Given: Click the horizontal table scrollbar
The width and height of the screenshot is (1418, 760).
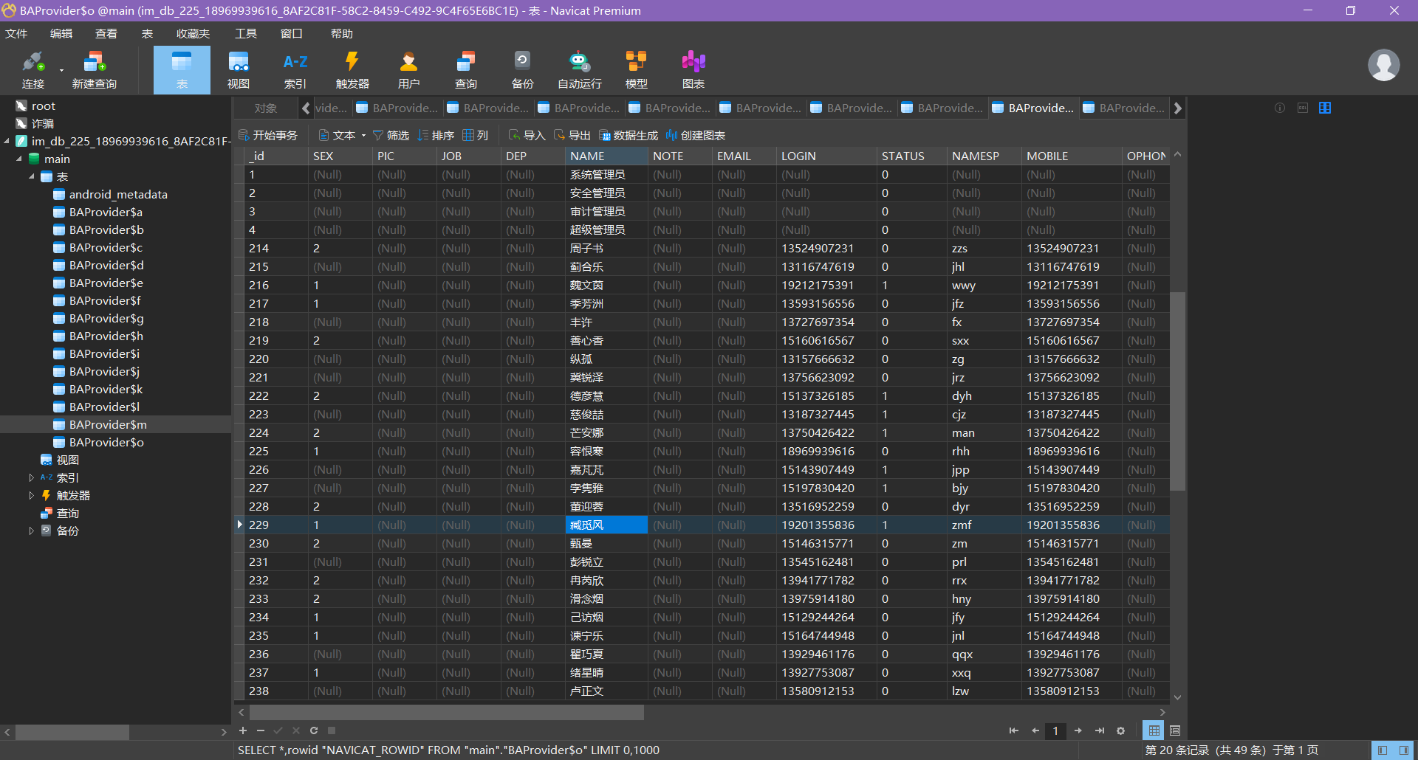Looking at the screenshot, I should pos(447,712).
